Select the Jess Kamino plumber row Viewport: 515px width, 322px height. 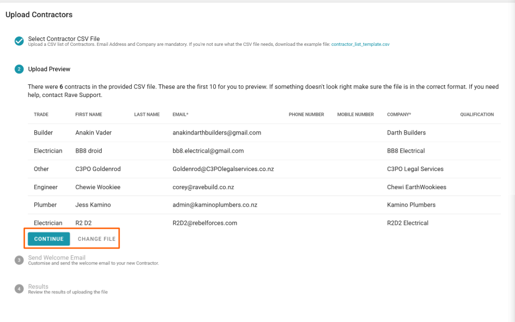pos(93,205)
